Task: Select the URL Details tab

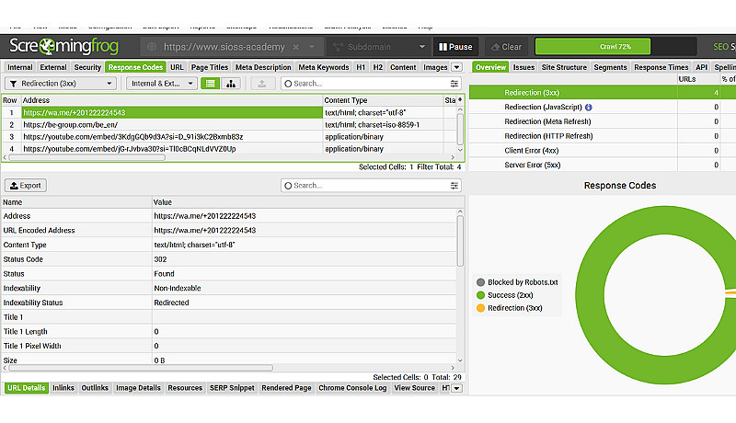Action: (27, 388)
